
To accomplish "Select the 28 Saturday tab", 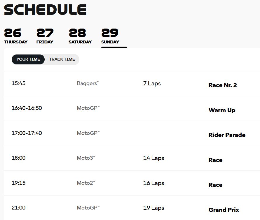I will (x=80, y=36).
